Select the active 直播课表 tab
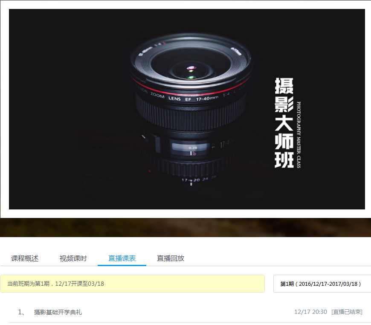This screenshot has width=371, height=325. (x=122, y=258)
